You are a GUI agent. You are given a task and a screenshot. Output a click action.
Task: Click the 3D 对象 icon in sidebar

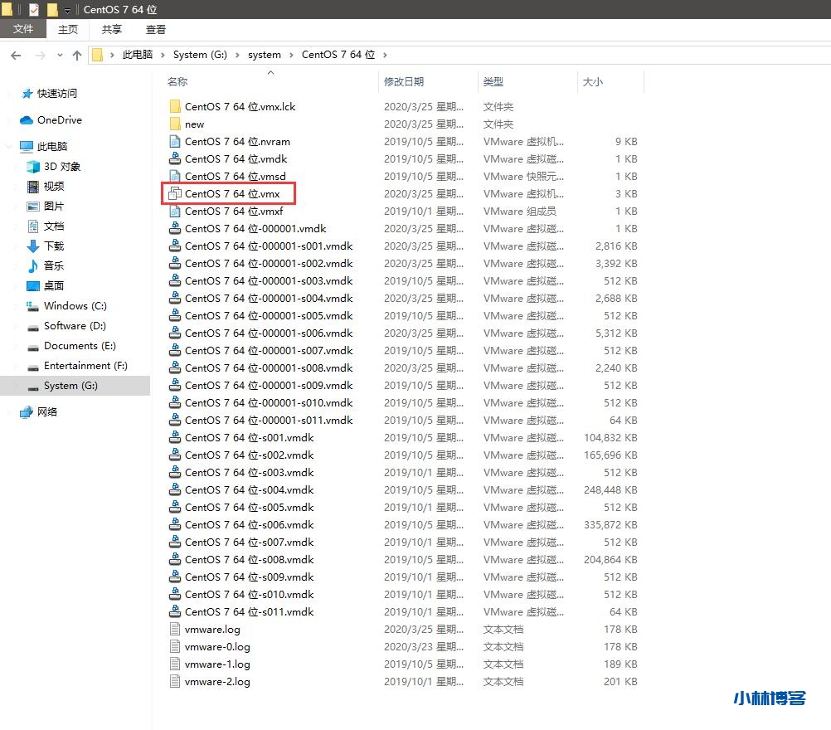(x=33, y=167)
